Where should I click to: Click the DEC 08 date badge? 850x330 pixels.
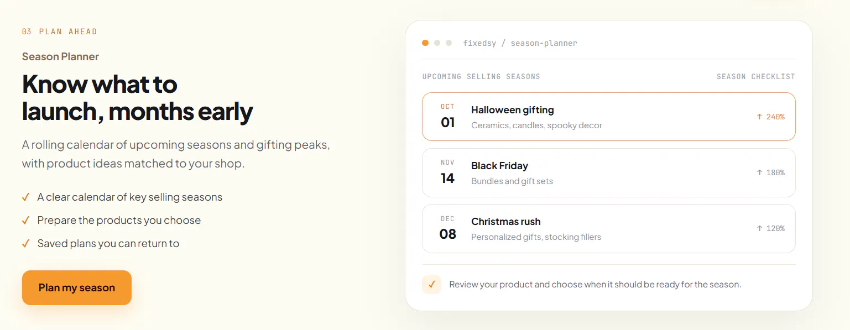tap(447, 228)
